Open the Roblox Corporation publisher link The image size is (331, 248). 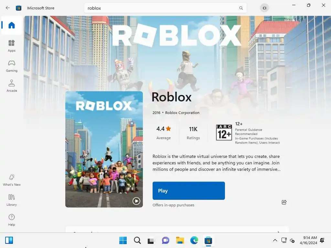[x=182, y=113]
